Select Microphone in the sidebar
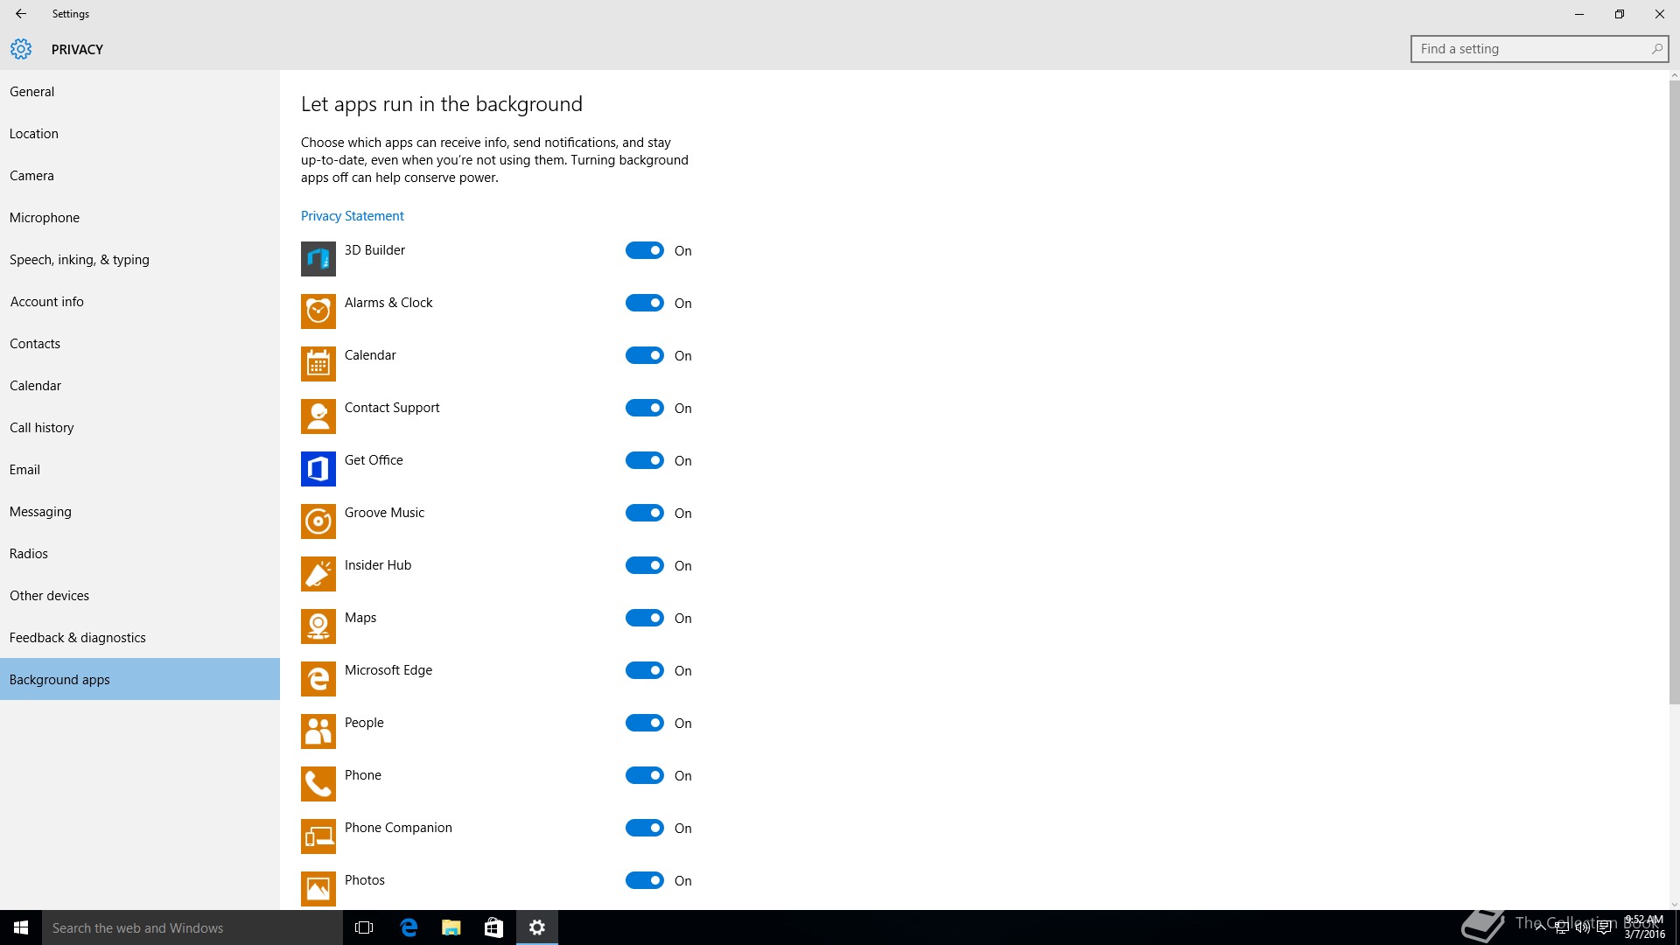The height and width of the screenshot is (945, 1680). click(x=140, y=217)
